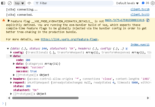Screen dimensions: 155x107
Task: Select the 'code: 200' row
Action: (23, 60)
